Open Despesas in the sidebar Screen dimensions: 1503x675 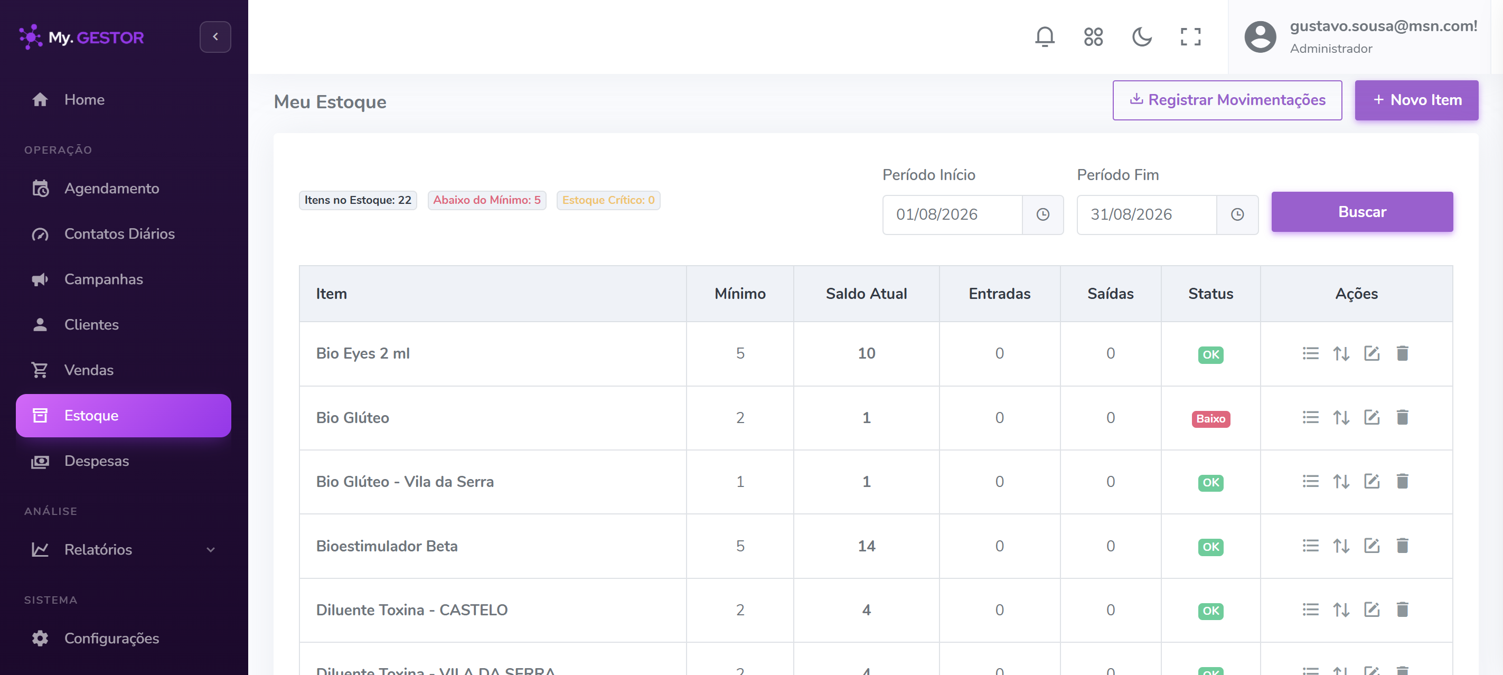[x=123, y=461]
